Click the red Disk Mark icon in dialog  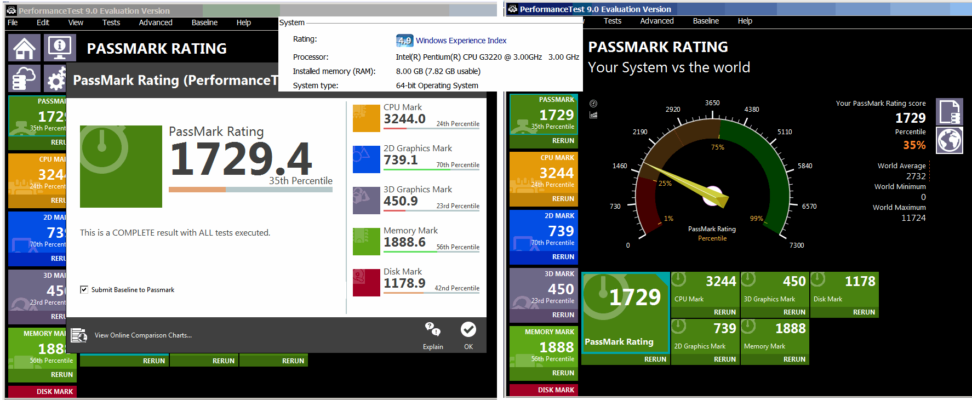[x=367, y=283]
